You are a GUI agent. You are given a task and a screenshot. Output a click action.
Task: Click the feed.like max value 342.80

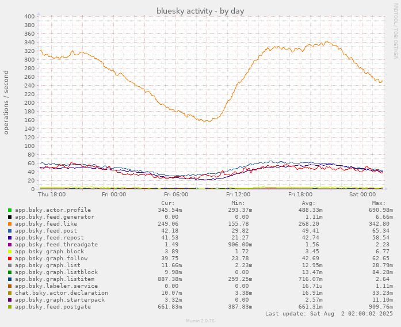pyautogui.click(x=379, y=224)
